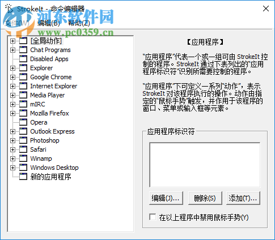The height and width of the screenshot is (240, 275).
Task: Select the [全局动作] entry
Action: (46, 41)
